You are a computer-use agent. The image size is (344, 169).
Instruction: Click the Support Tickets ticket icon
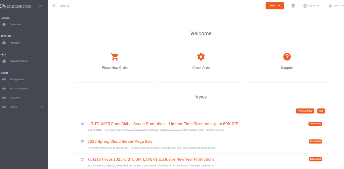tap(4, 61)
